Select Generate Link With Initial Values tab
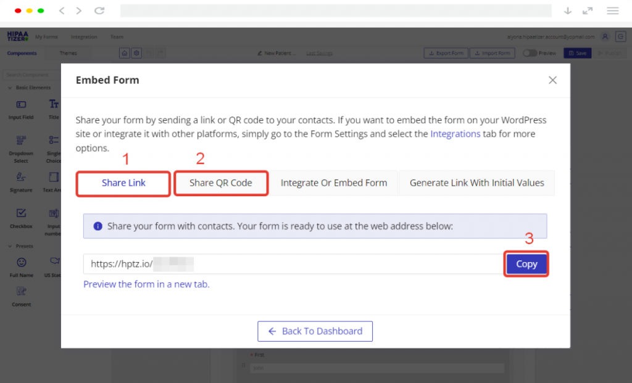Image resolution: width=632 pixels, height=383 pixels. pyautogui.click(x=476, y=183)
